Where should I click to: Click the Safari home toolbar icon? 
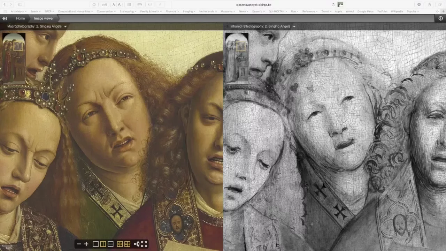(94, 5)
